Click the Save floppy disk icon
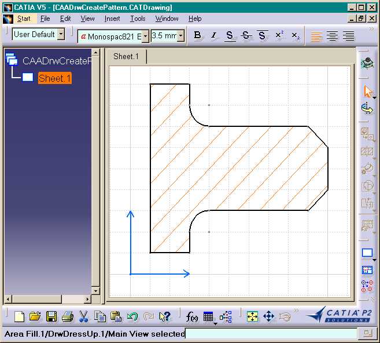Screen dimensions: 380x343 [x=51, y=316]
